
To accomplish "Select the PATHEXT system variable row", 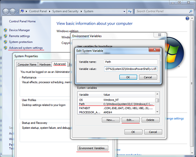I will click(116, 108).
